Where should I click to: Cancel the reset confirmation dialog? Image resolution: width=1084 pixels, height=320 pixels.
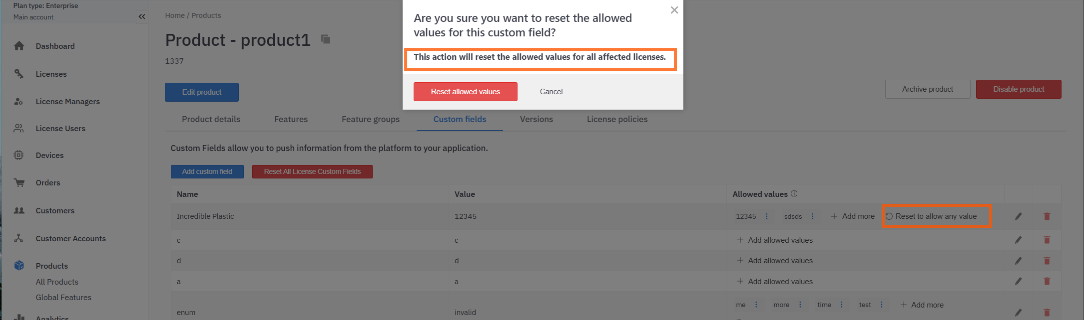coord(551,92)
